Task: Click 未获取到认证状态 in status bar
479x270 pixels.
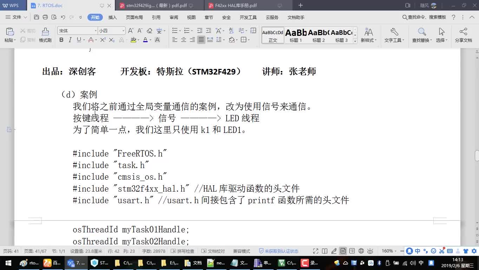Action: coord(278,251)
